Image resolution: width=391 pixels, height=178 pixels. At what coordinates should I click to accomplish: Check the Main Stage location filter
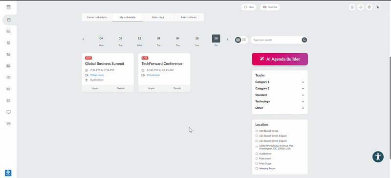257,163
